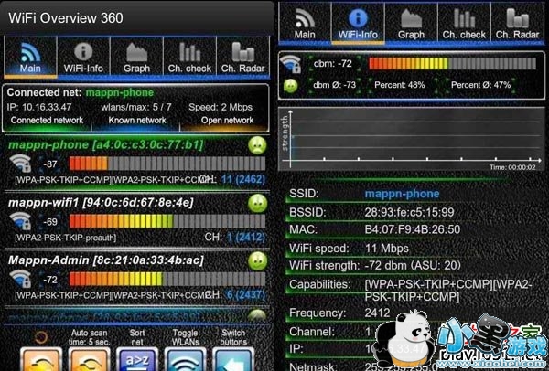Click the SSID value mappn-phone
Image resolution: width=549 pixels, height=371 pixels.
402,194
